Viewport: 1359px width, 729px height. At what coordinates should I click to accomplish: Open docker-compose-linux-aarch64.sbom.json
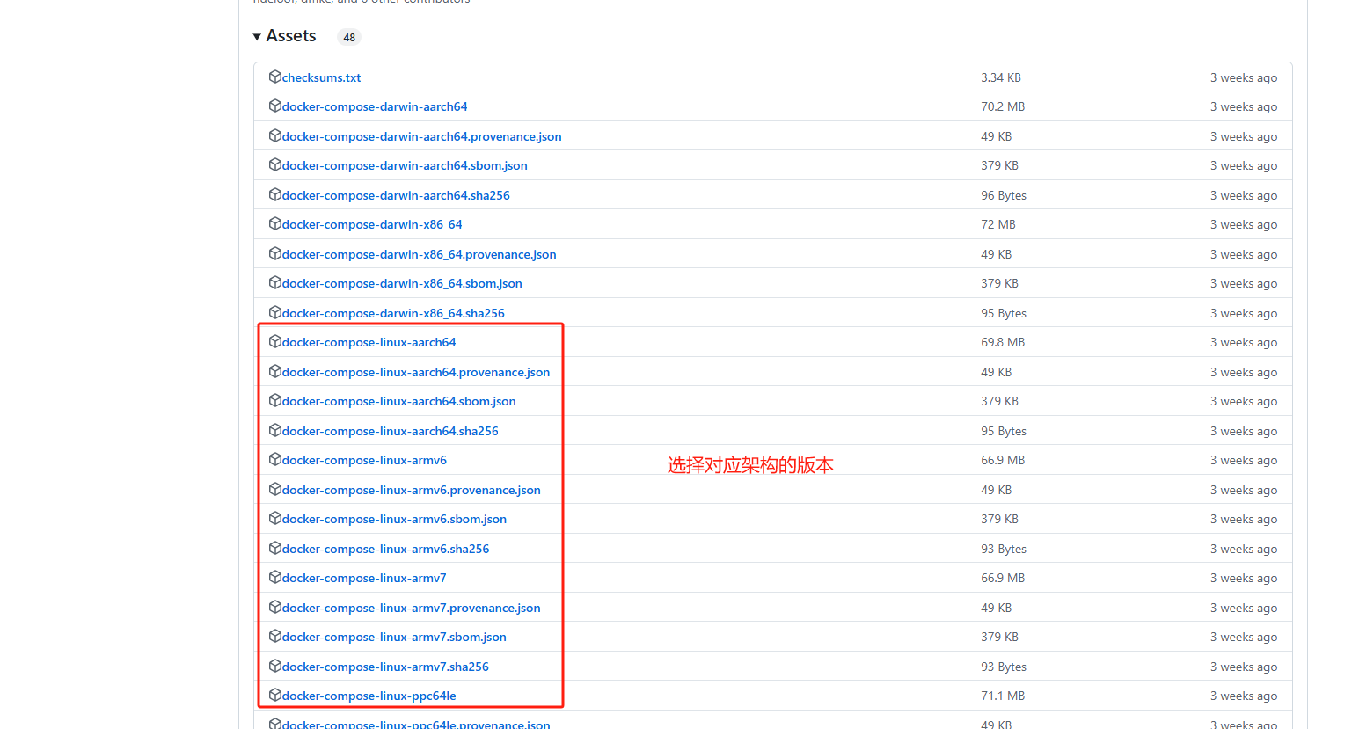[398, 401]
